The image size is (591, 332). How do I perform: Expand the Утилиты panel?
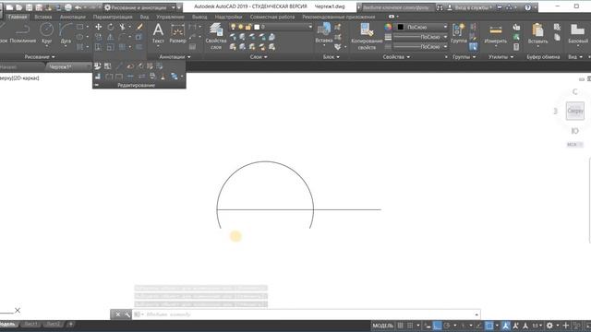pos(501,57)
